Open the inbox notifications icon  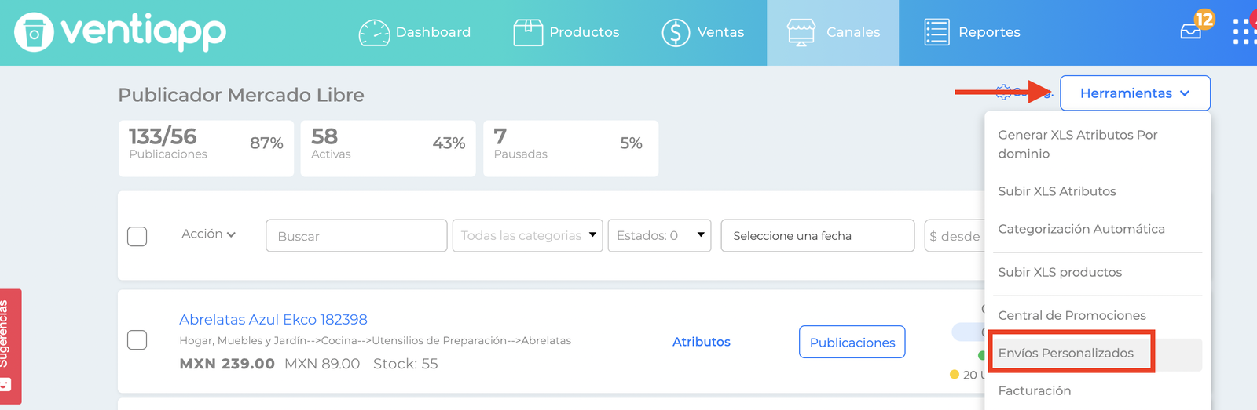1191,31
